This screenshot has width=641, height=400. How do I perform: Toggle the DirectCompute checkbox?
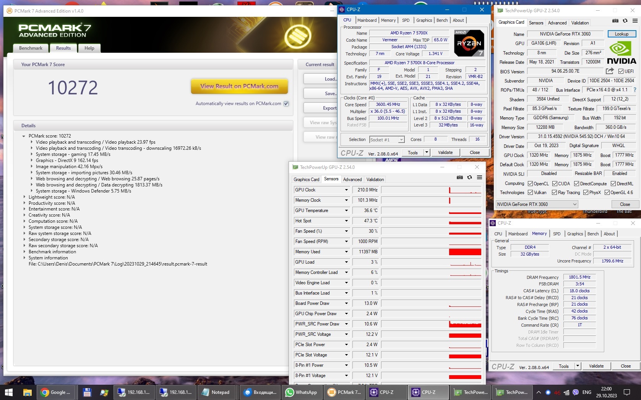[x=576, y=184]
